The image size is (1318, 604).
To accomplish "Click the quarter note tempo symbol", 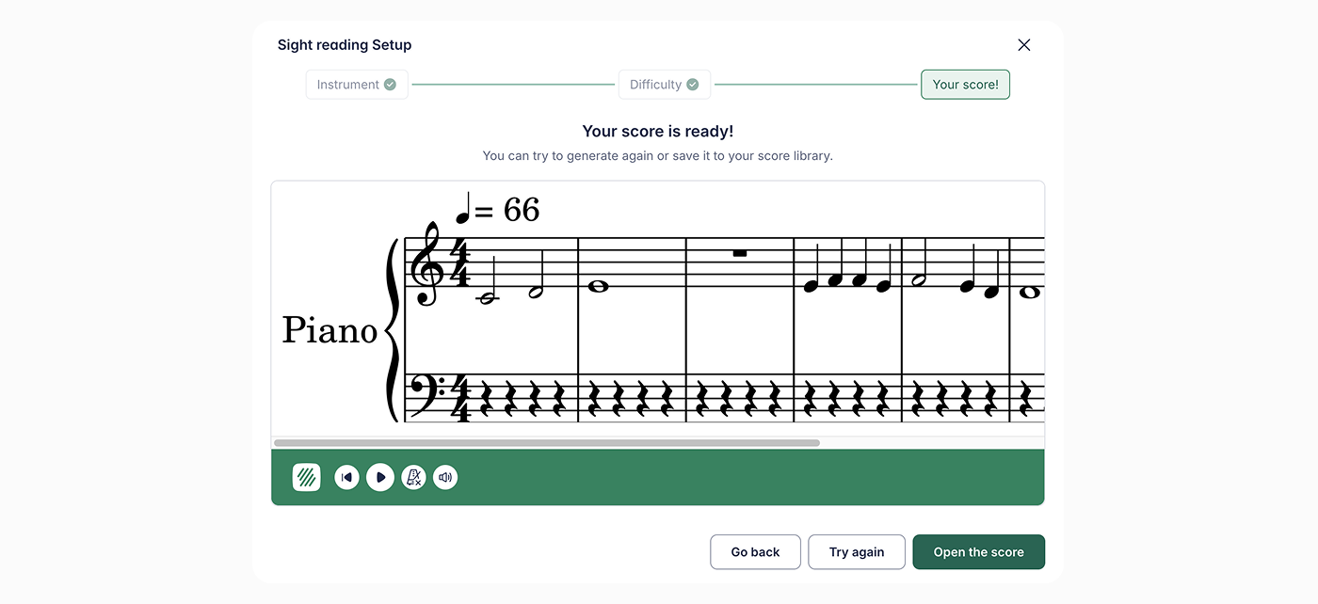I will pos(461,206).
